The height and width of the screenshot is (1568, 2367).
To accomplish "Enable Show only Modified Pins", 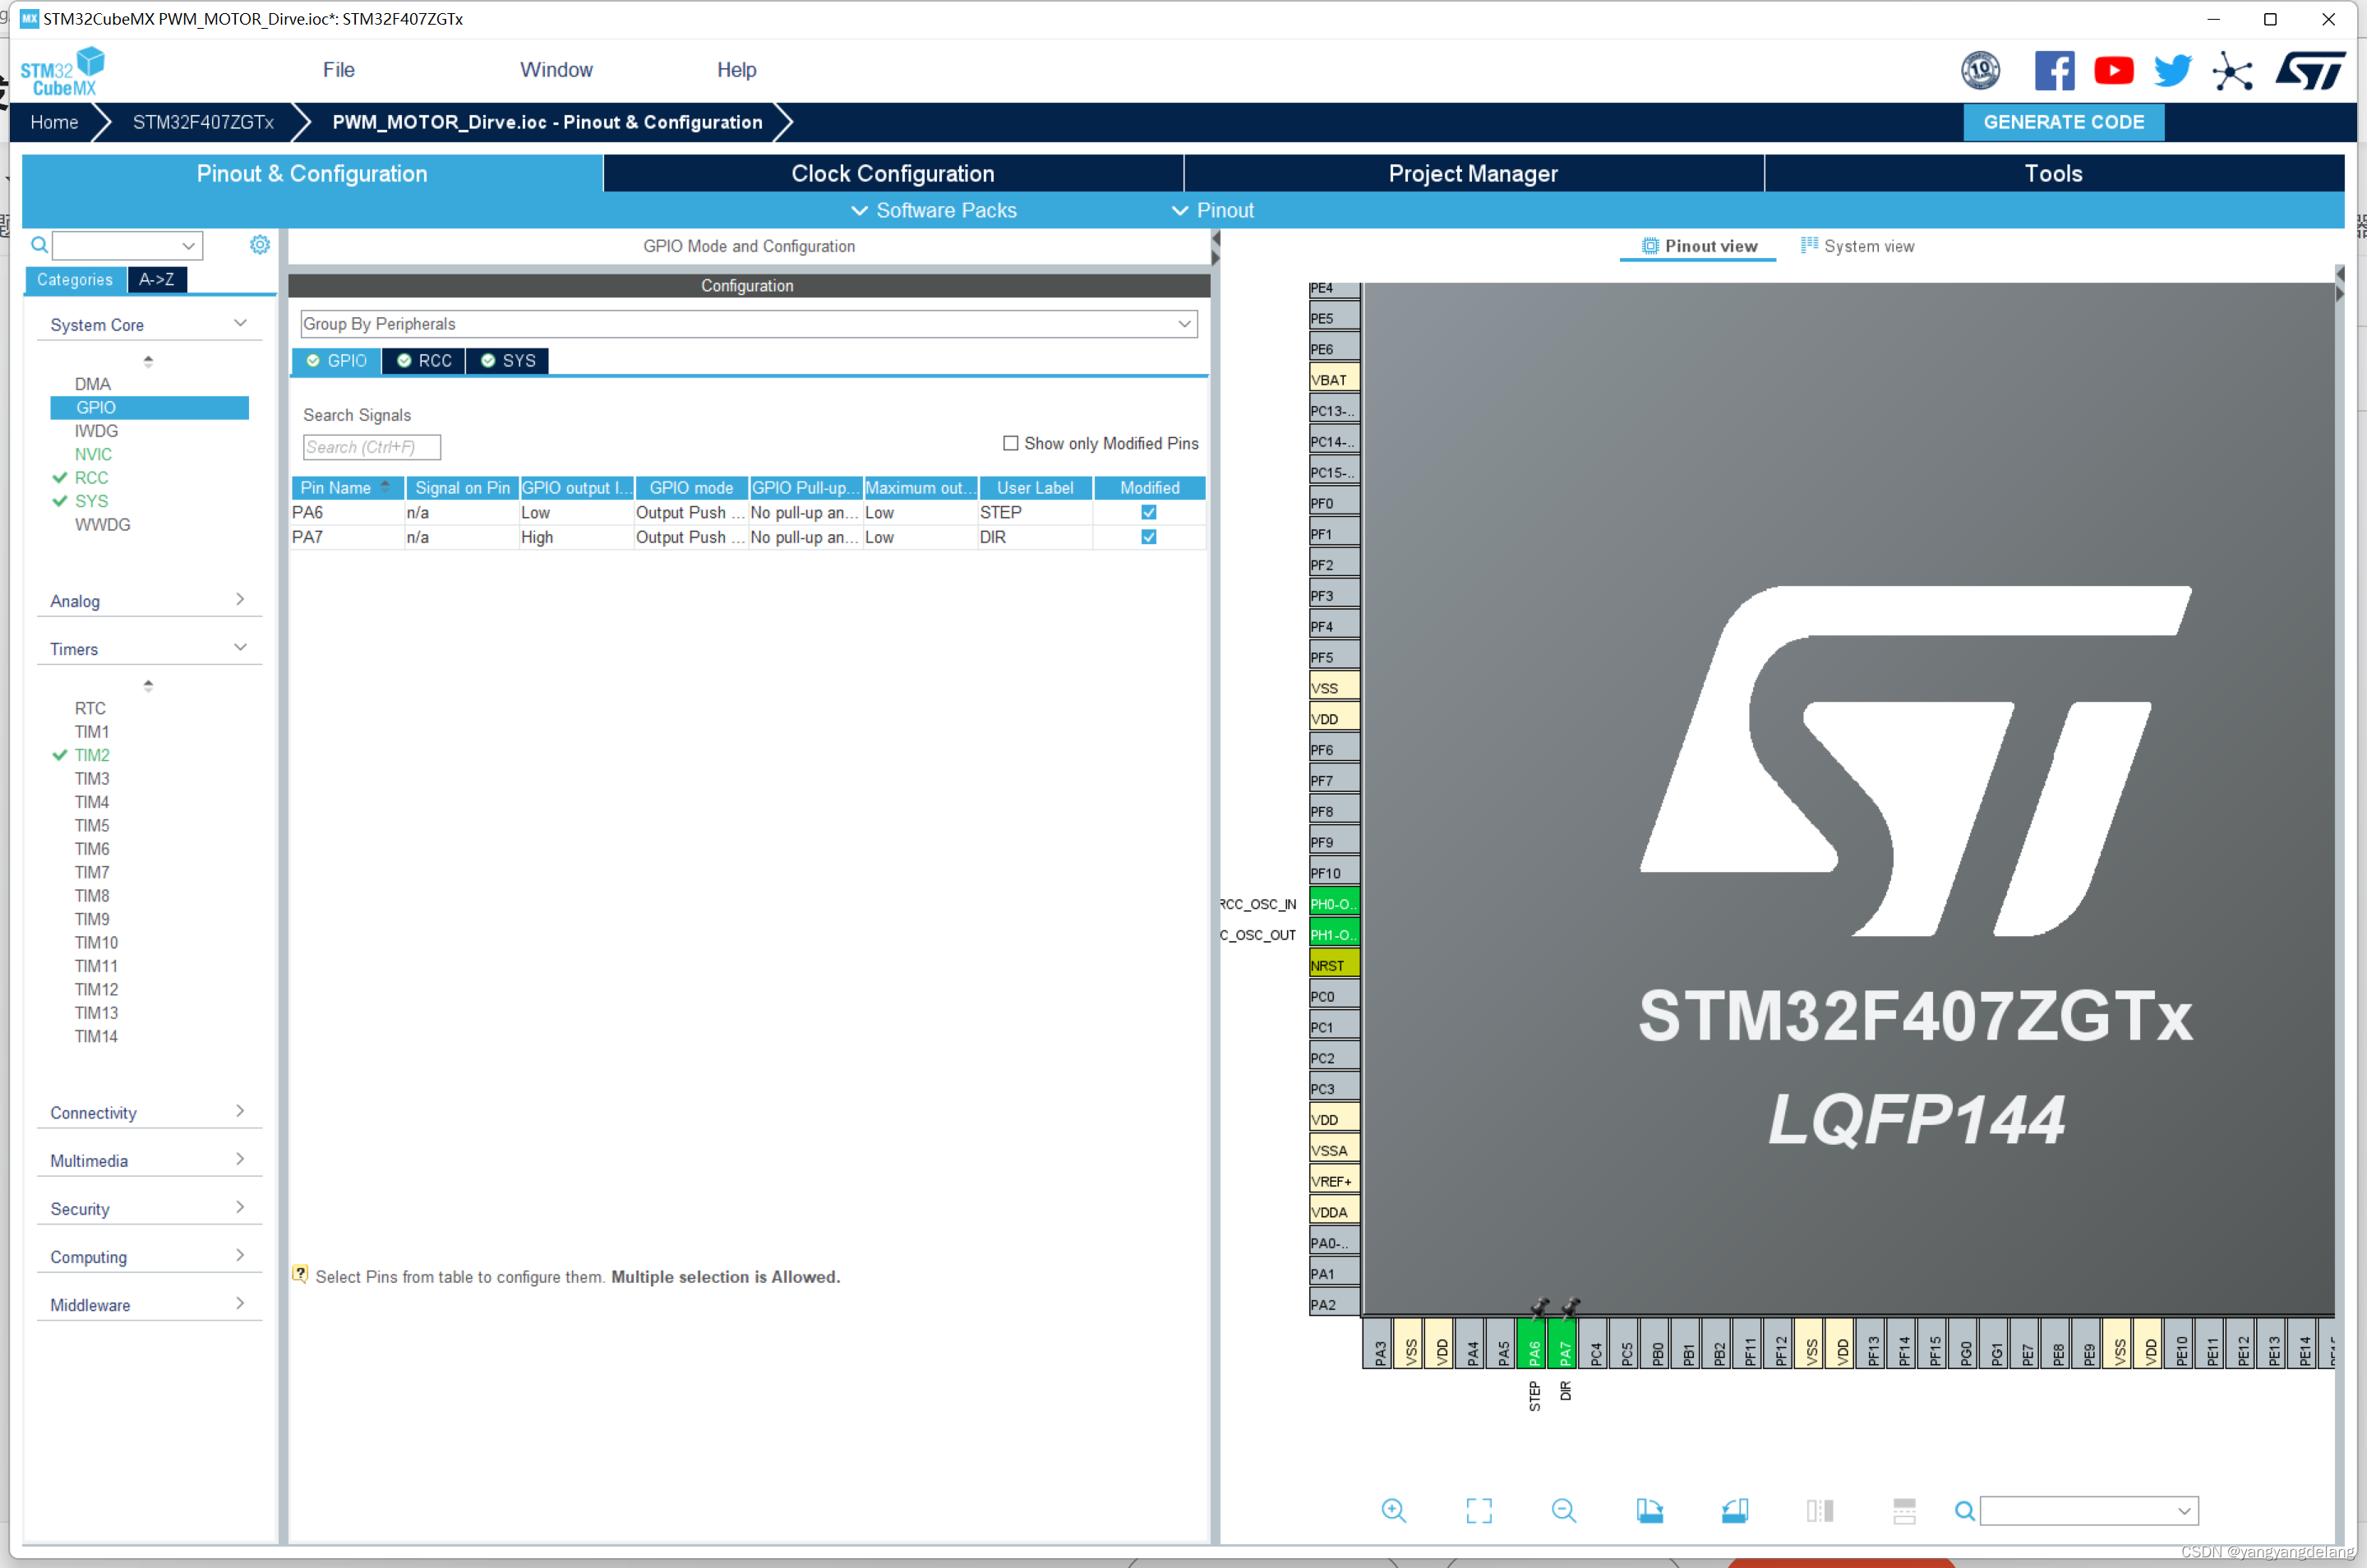I will 1011,442.
